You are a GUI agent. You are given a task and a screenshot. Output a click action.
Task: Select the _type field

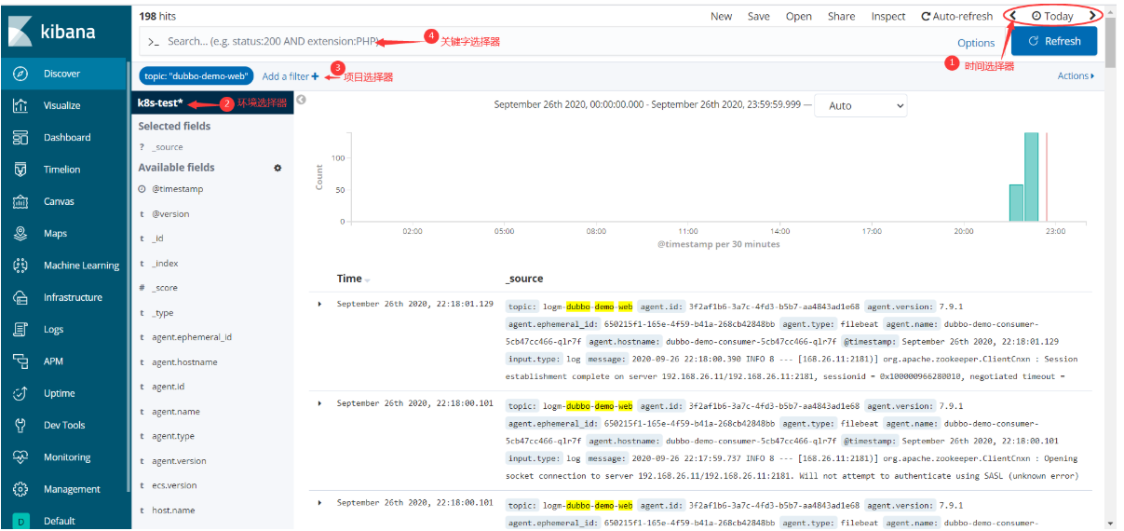pos(162,313)
